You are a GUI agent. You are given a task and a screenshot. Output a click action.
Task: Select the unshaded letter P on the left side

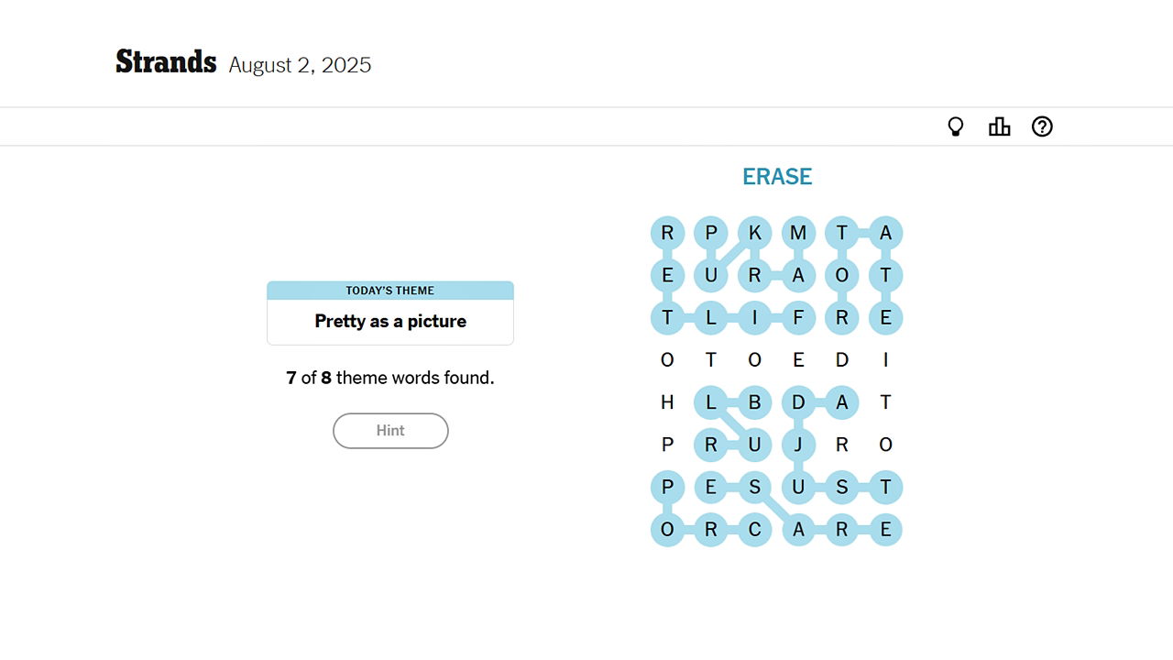(x=667, y=445)
